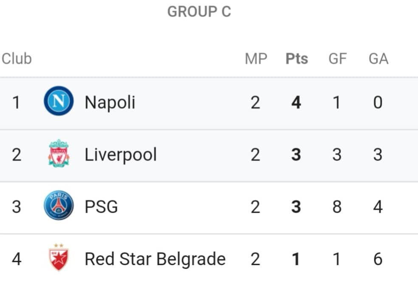Click the Liverpool club crest
The image size is (418, 283).
point(59,153)
